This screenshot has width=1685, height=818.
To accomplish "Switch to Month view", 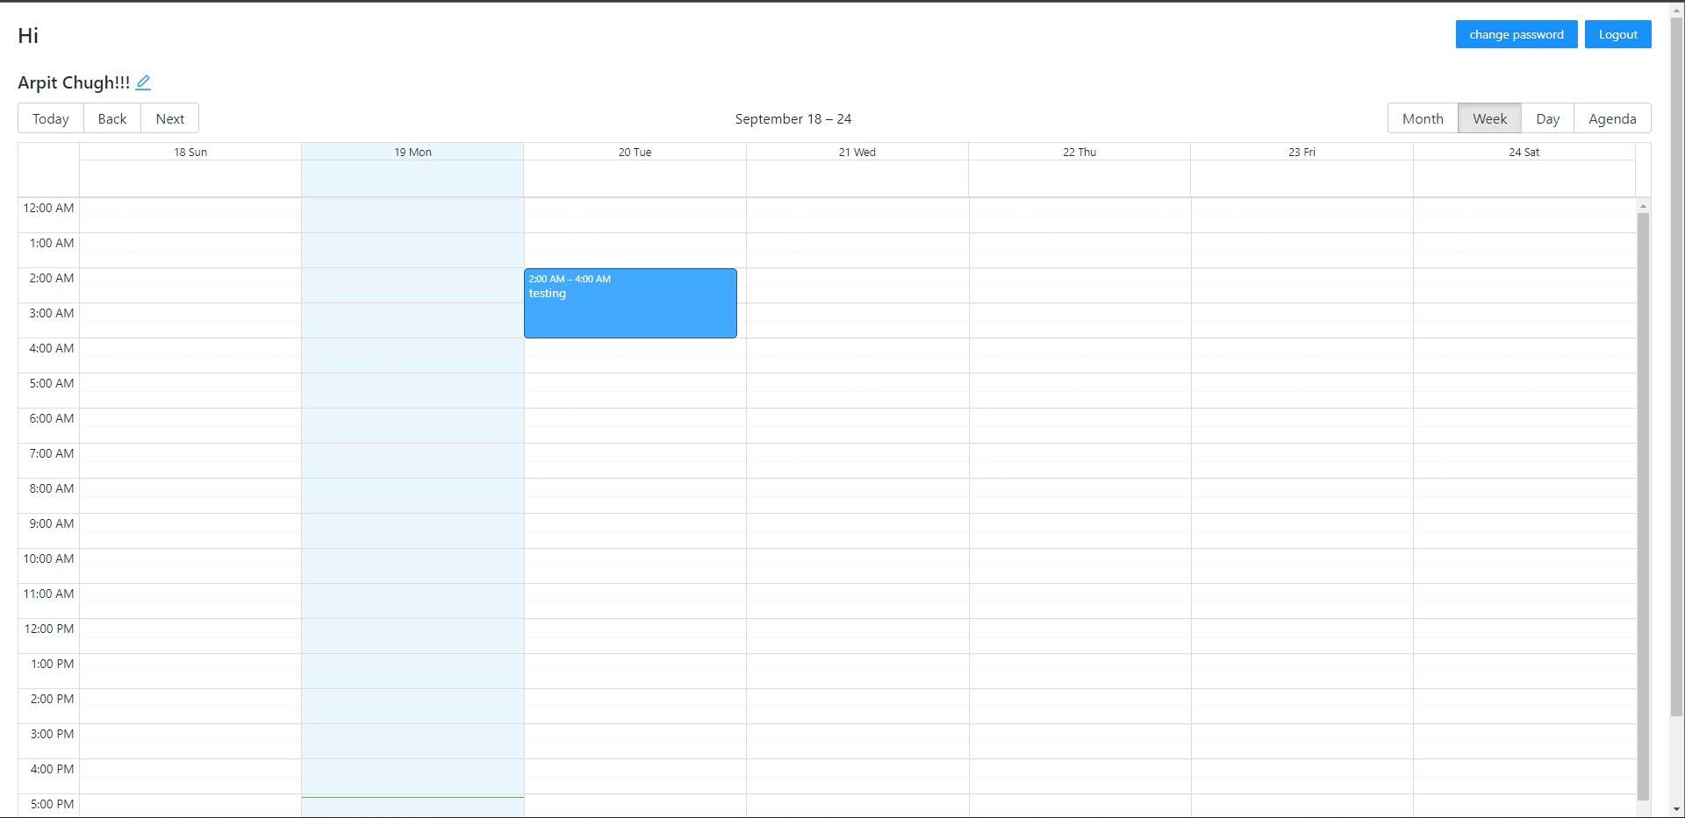I will (x=1423, y=118).
